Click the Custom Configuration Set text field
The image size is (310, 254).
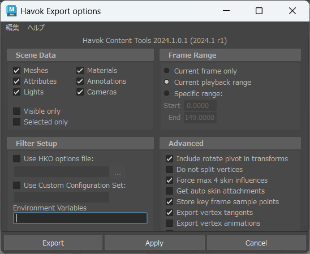tap(62, 197)
